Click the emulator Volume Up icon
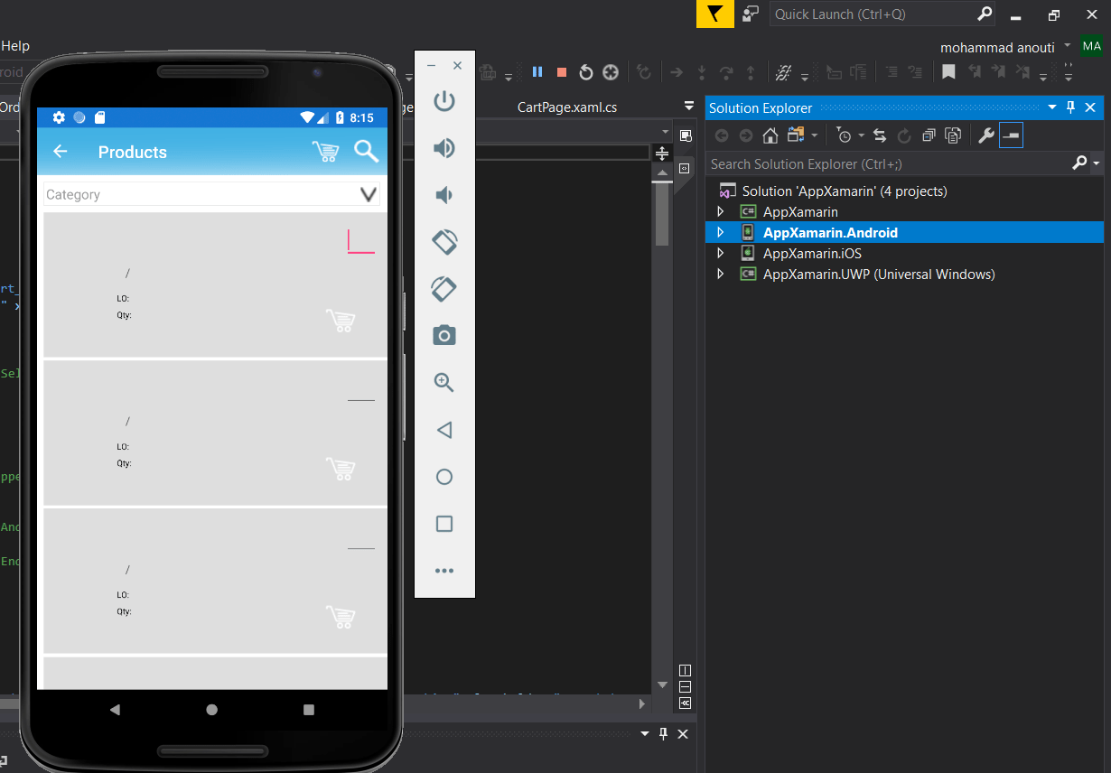1111x773 pixels. pyautogui.click(x=443, y=147)
